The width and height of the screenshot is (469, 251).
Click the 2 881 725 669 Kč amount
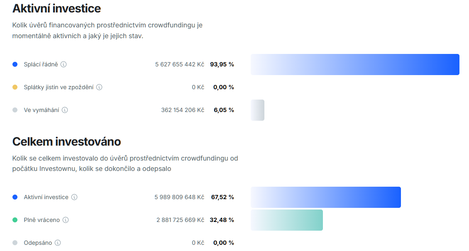click(x=180, y=220)
